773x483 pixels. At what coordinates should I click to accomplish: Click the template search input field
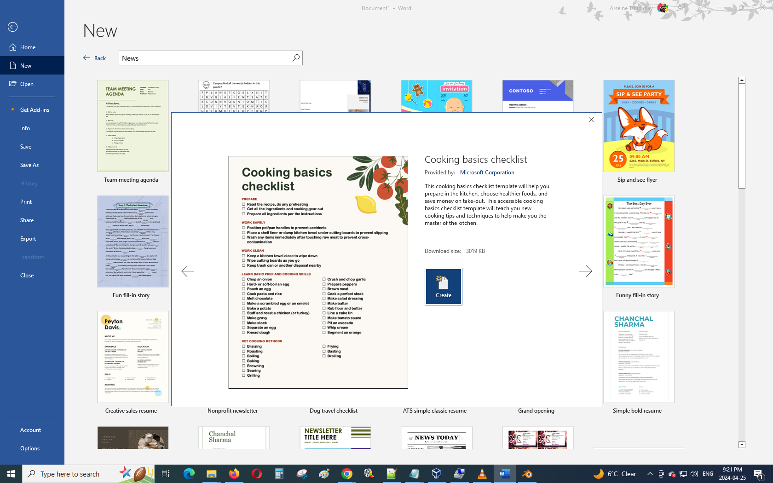205,58
